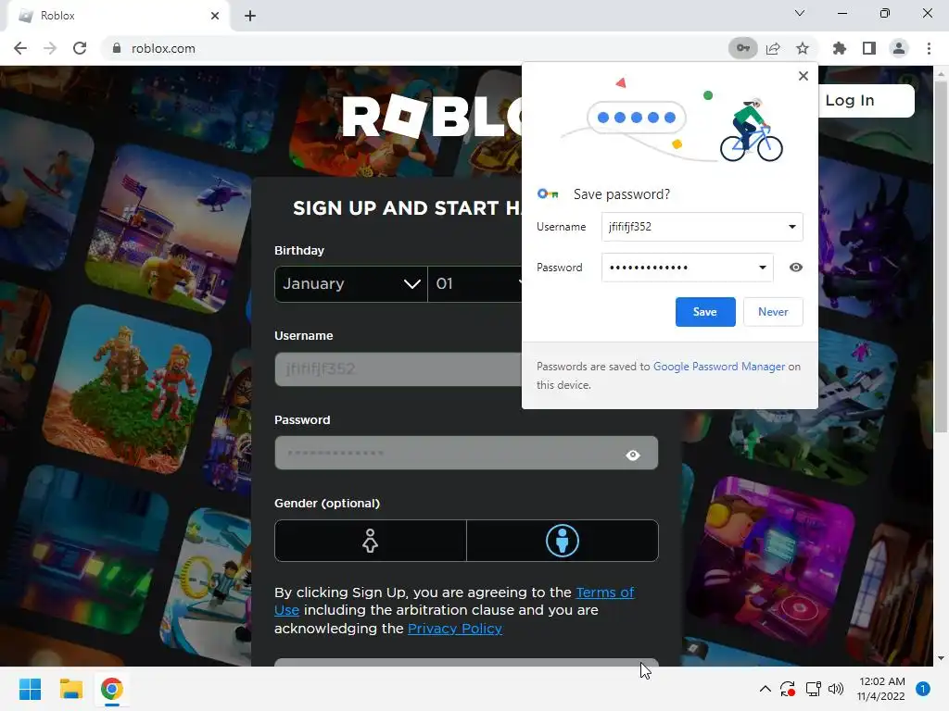Viewport: 949px width, 711px height.
Task: Reload the roblox.com page
Action: (x=80, y=48)
